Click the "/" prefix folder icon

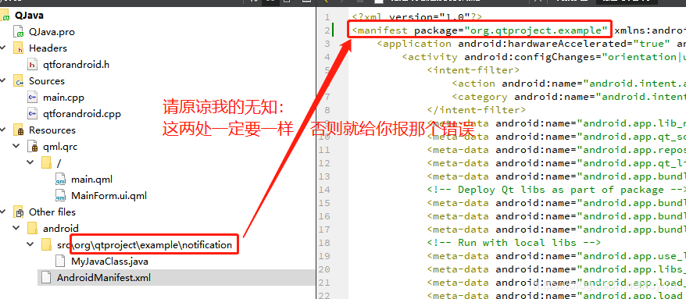(x=47, y=163)
